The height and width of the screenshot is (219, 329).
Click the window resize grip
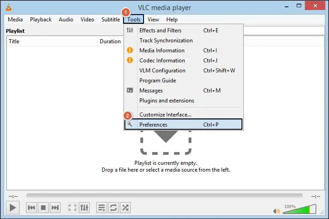(322, 213)
